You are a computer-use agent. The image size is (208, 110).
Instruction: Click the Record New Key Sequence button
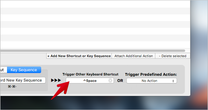pos(23,80)
